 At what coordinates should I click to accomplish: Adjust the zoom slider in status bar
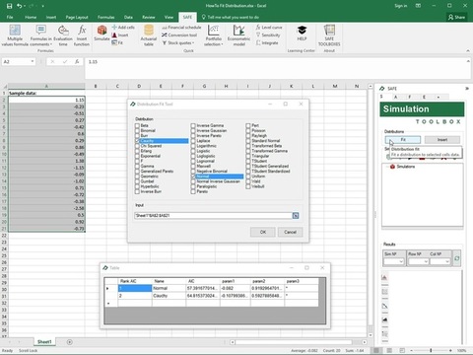(431, 351)
